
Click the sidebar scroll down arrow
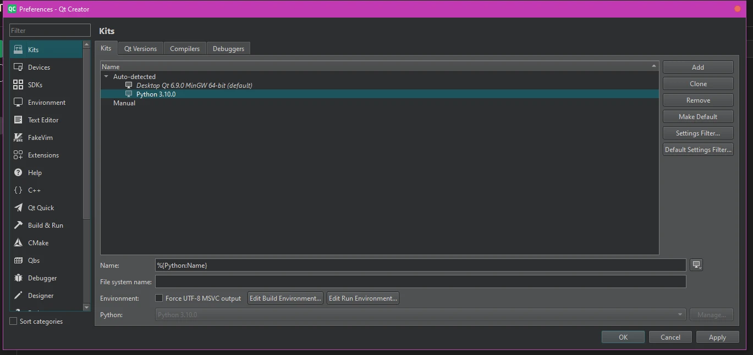click(86, 307)
